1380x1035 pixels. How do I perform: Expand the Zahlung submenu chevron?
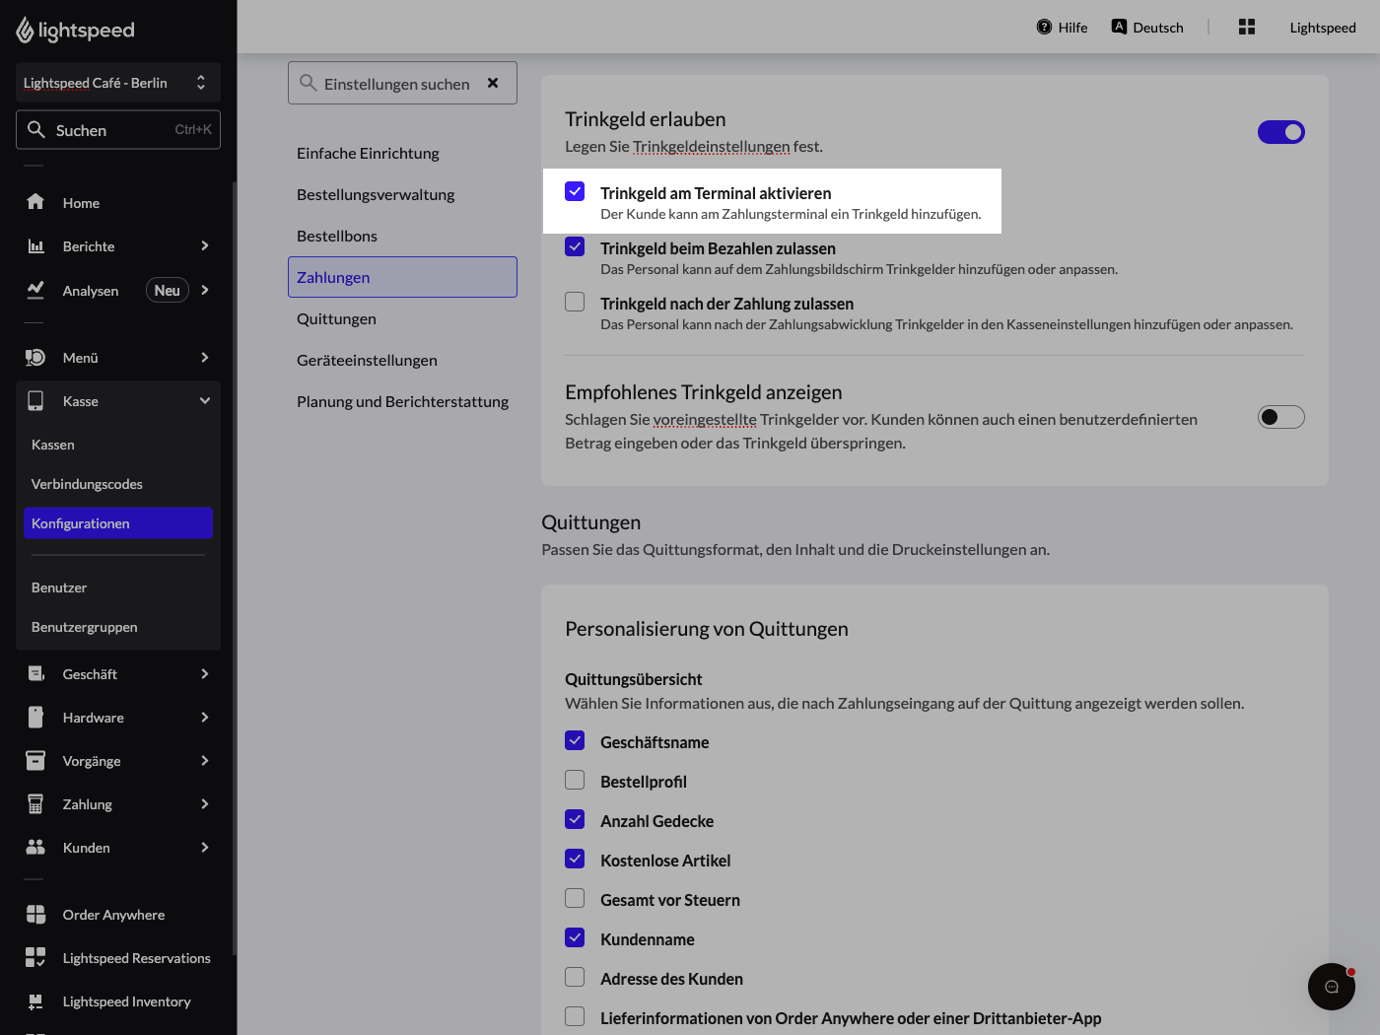pos(205,803)
